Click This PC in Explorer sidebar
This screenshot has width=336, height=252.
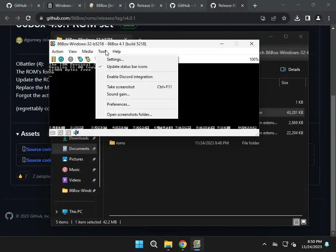pos(76,212)
